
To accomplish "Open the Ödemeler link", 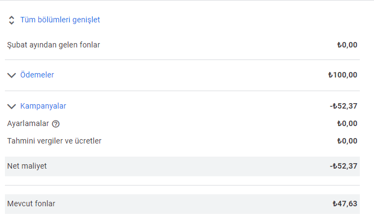I will [x=37, y=75].
